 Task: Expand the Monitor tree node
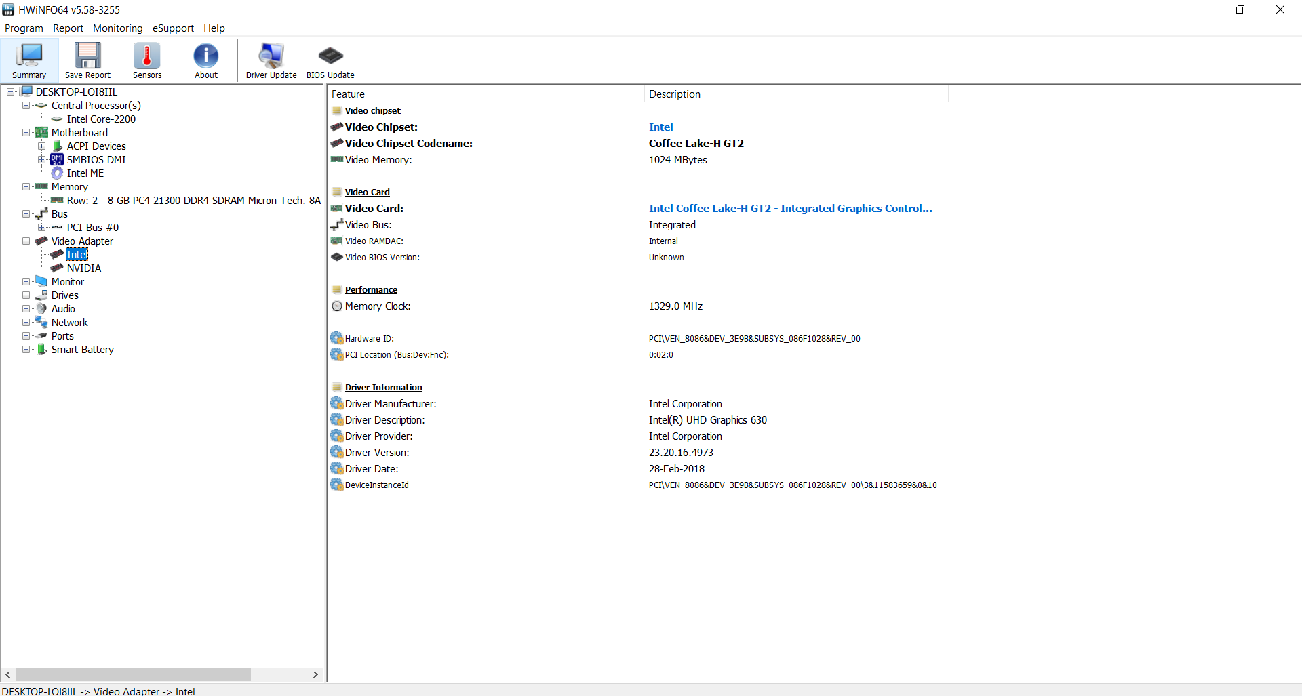click(x=26, y=281)
